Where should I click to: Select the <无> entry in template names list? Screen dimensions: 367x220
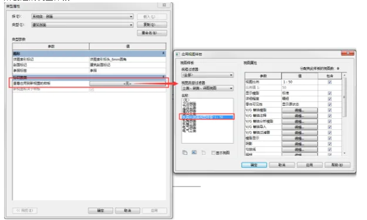click(x=186, y=100)
